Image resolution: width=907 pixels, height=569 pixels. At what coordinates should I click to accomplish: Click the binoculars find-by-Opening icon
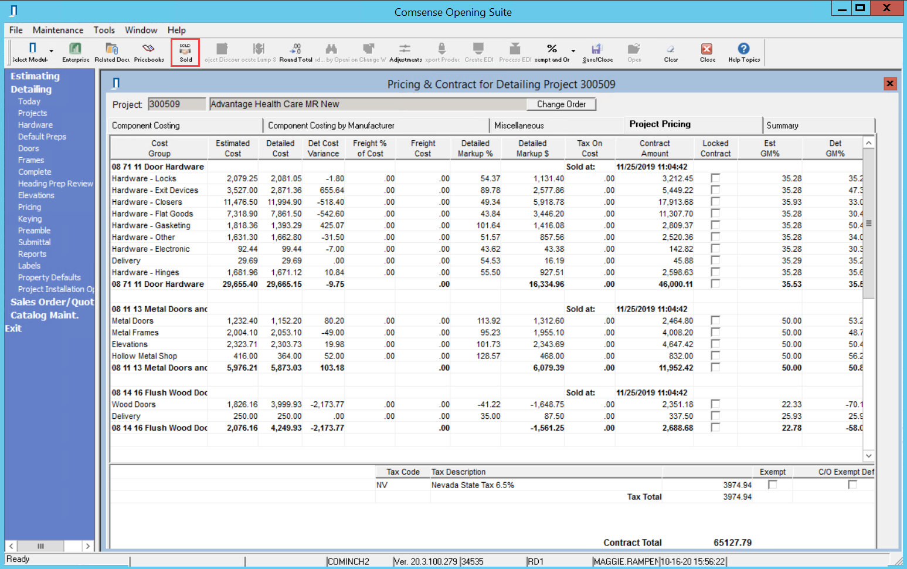(x=332, y=52)
